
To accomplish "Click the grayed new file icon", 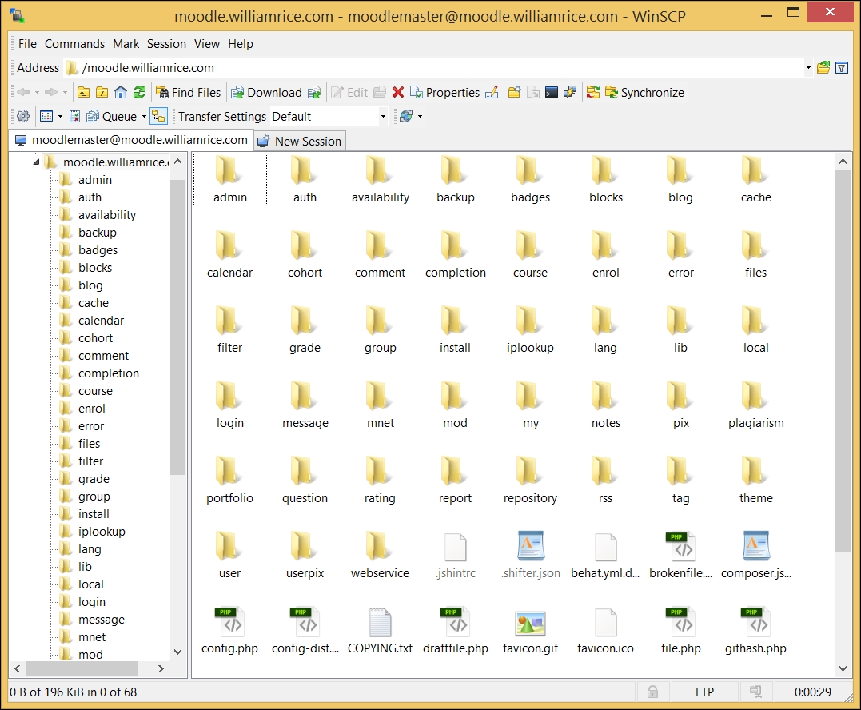I will pos(533,92).
